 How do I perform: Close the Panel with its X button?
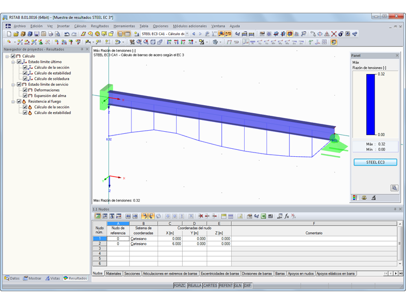397,55
